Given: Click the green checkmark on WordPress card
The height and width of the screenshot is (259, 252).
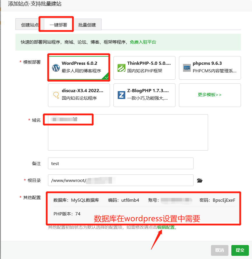Looking at the screenshot, I should (106, 77).
